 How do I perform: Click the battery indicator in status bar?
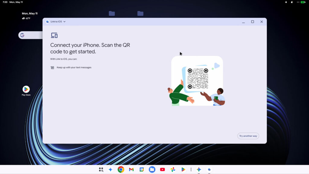303,2
